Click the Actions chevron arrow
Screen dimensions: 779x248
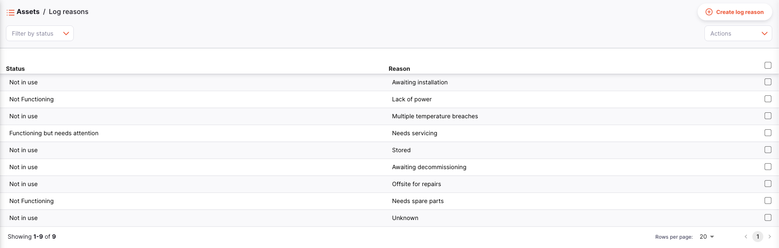[764, 33]
